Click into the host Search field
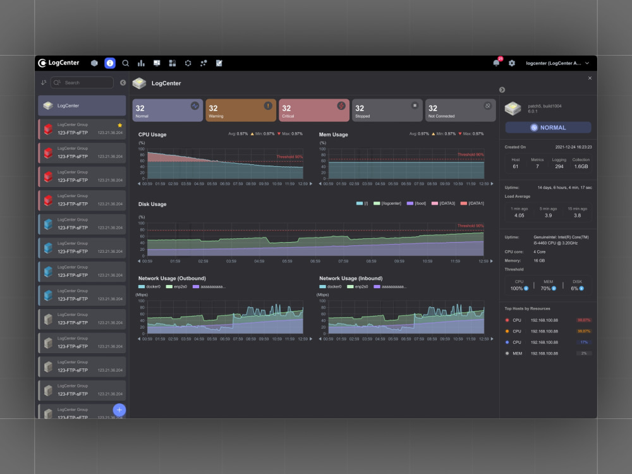The width and height of the screenshot is (632, 474). click(82, 82)
